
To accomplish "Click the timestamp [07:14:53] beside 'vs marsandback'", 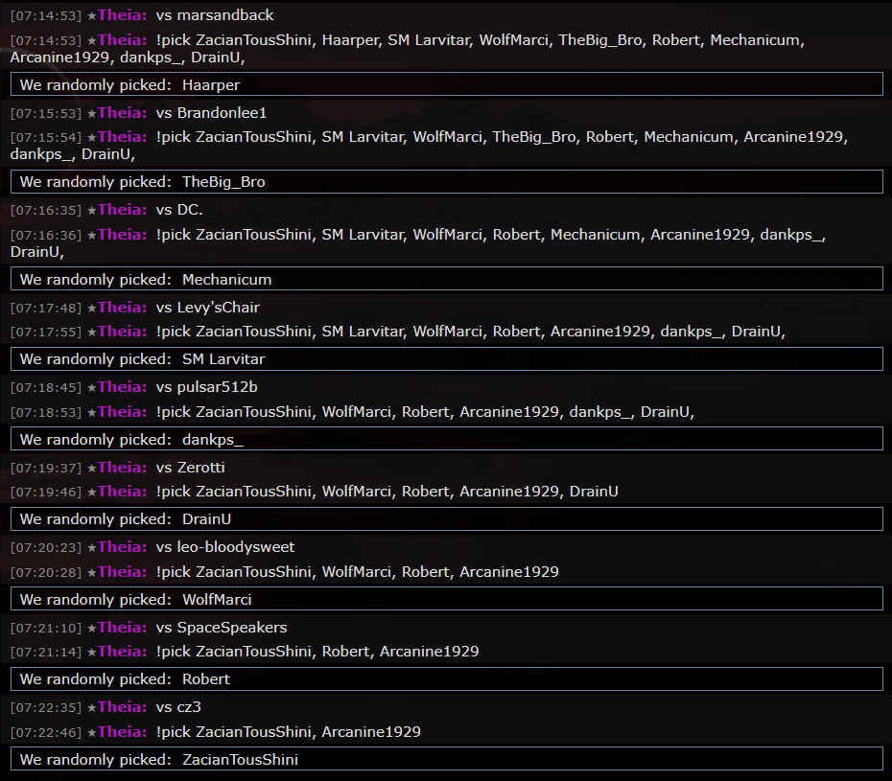I will coord(46,16).
